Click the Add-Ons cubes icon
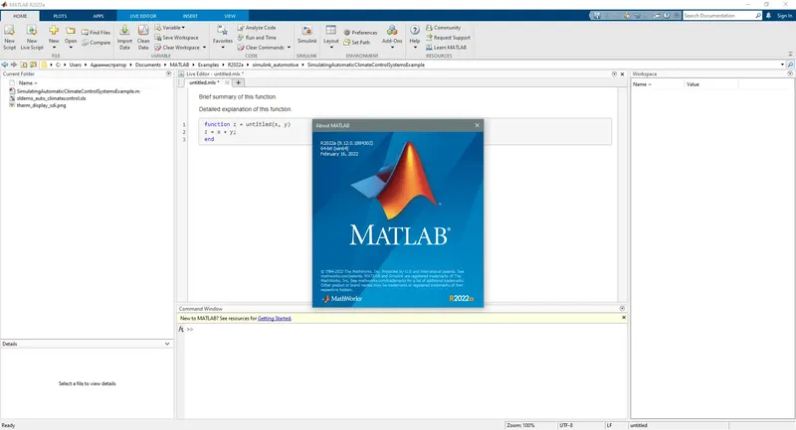 point(392,31)
